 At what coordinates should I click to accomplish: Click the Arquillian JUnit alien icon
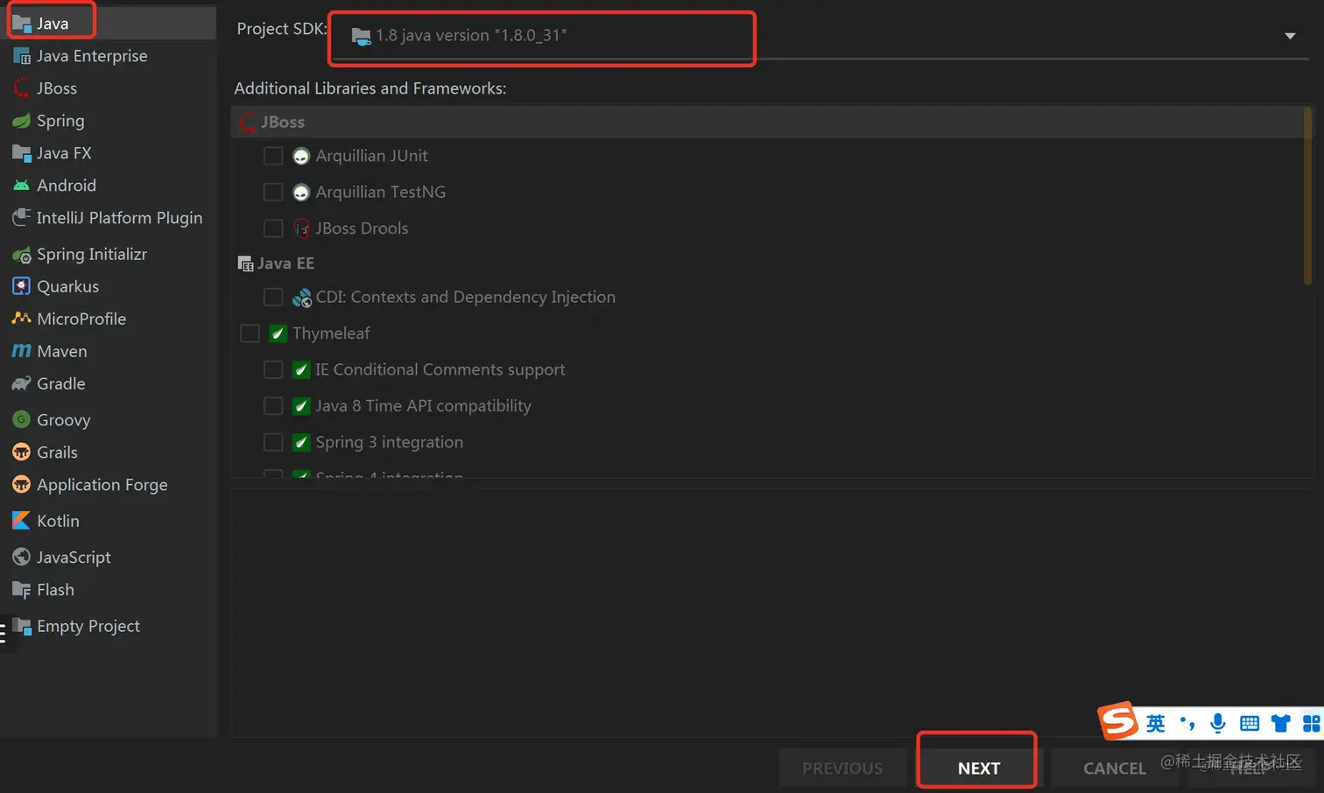(301, 156)
